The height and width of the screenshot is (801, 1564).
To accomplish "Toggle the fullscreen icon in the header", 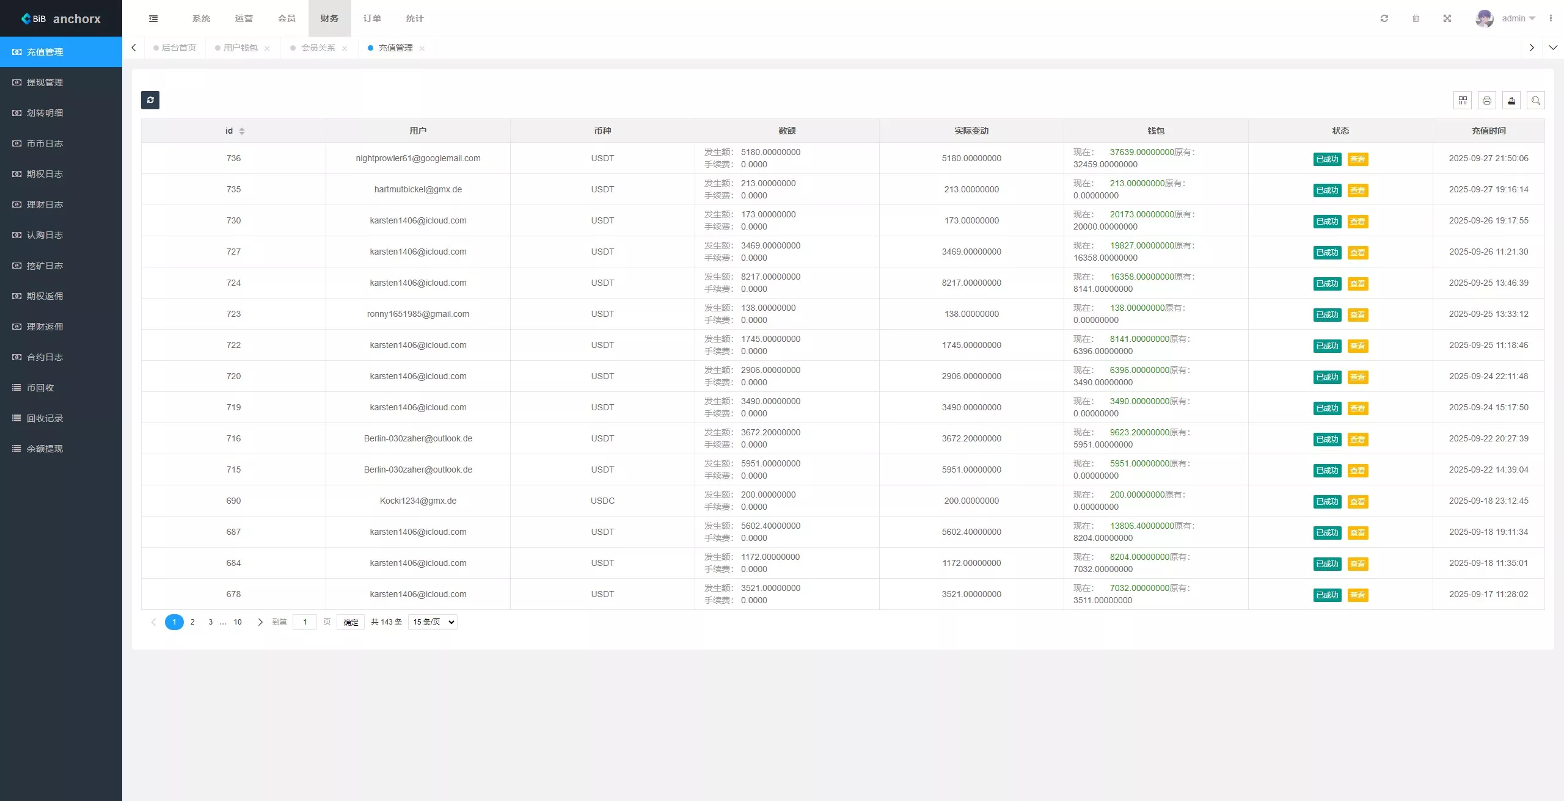I will [1447, 18].
